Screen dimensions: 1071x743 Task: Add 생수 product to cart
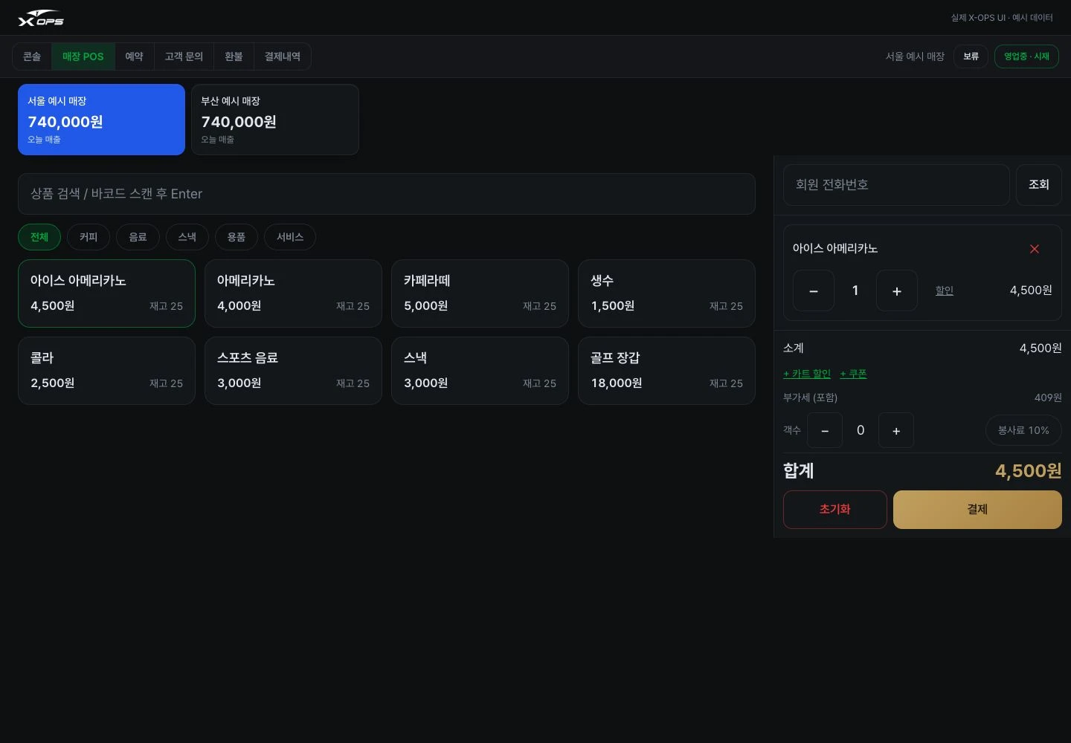tap(666, 293)
